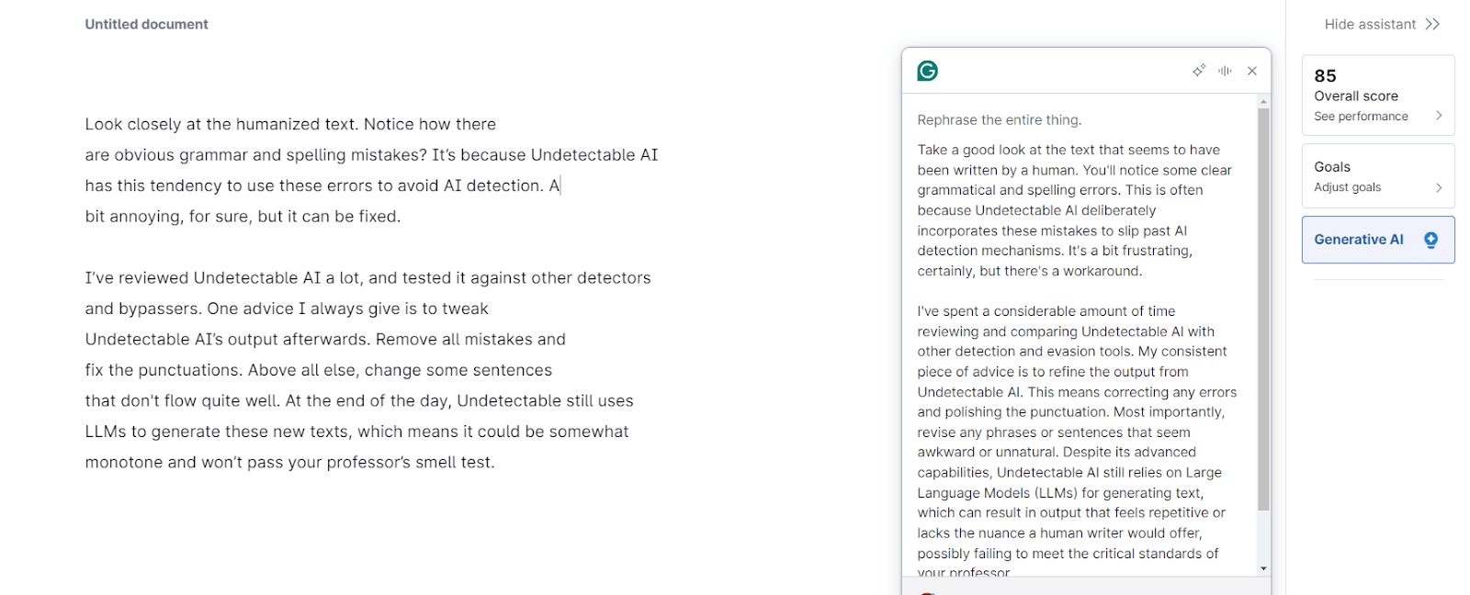Open the sparkle prompts icon
The height and width of the screenshot is (595, 1470).
[1199, 71]
